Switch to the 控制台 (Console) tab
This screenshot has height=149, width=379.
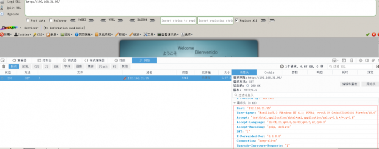click(45, 60)
